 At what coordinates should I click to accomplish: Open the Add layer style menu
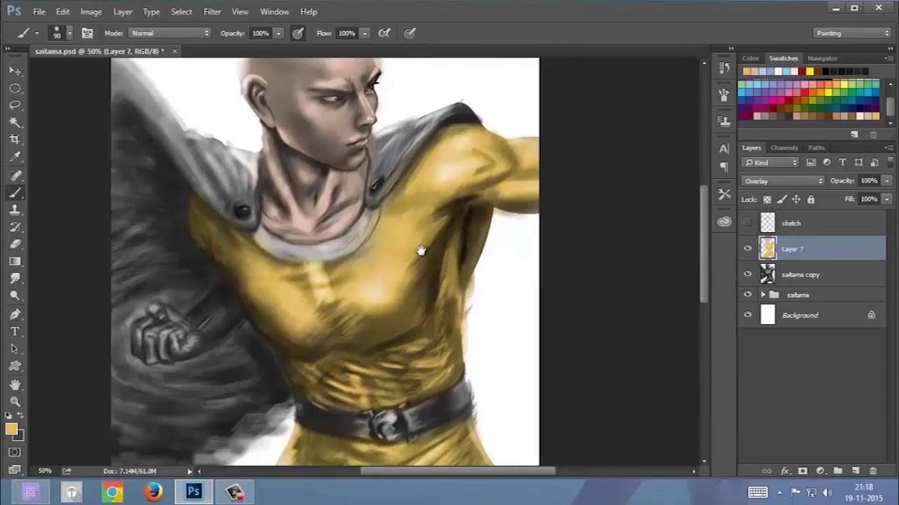point(785,471)
